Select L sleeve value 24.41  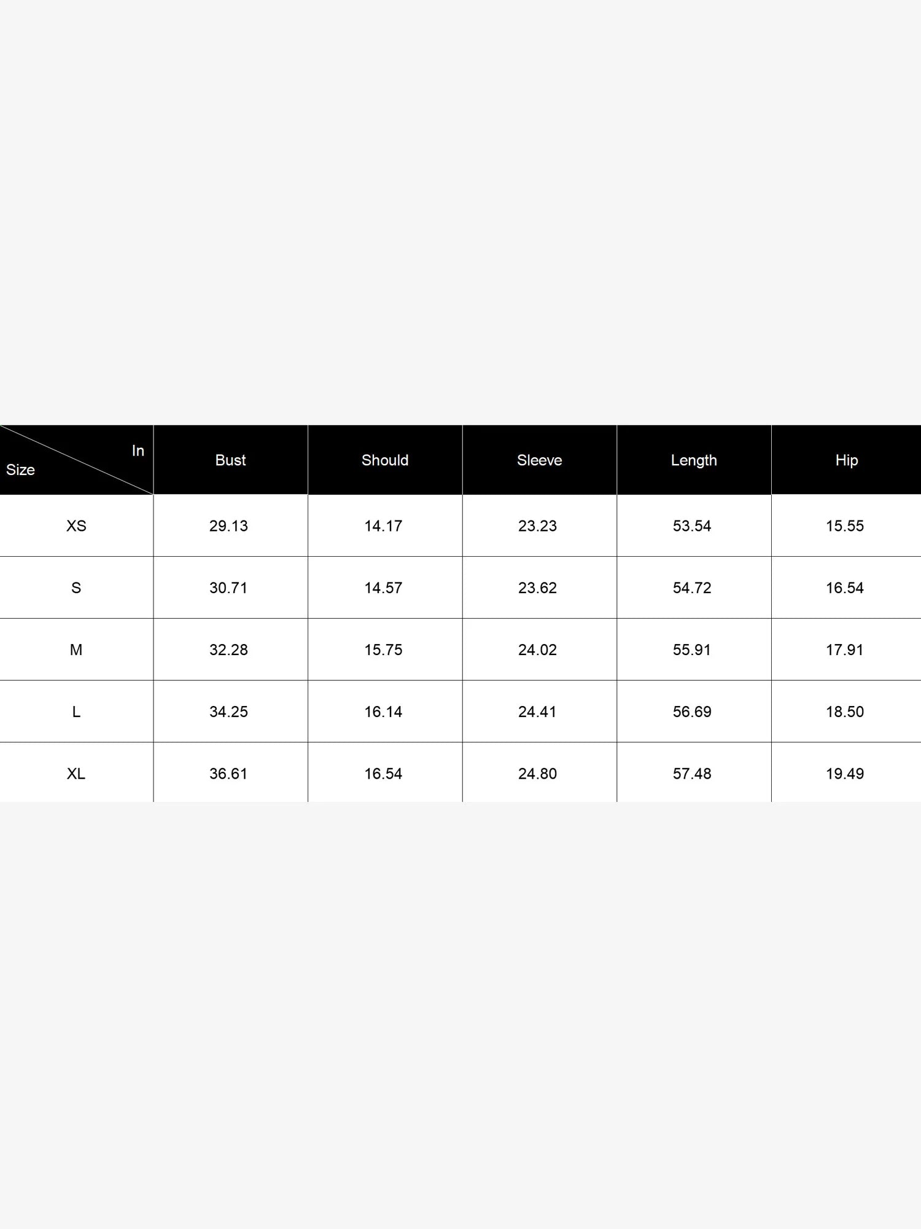tap(537, 712)
